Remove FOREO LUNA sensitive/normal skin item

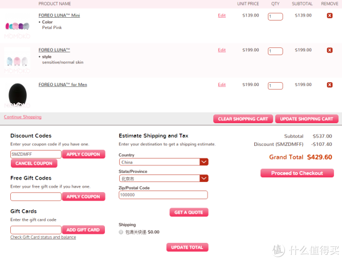click(329, 50)
